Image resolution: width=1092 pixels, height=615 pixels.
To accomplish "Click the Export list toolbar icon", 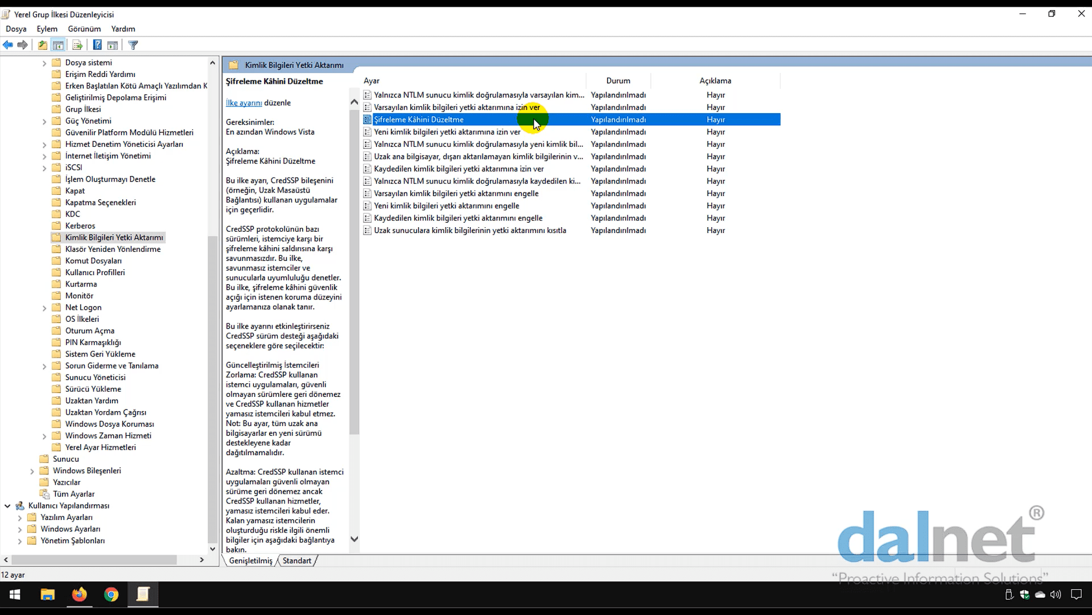I will pyautogui.click(x=77, y=45).
